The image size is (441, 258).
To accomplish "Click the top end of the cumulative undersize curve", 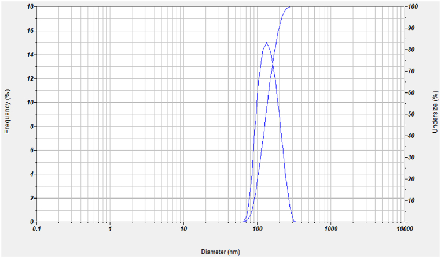I will [289, 6].
